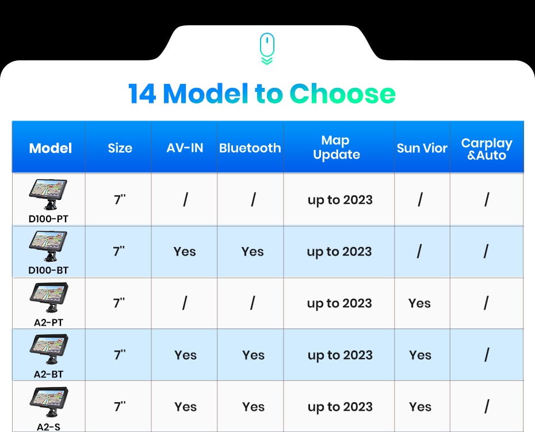Click the '14 Model to Choose' heading
535x432 pixels.
tap(262, 94)
